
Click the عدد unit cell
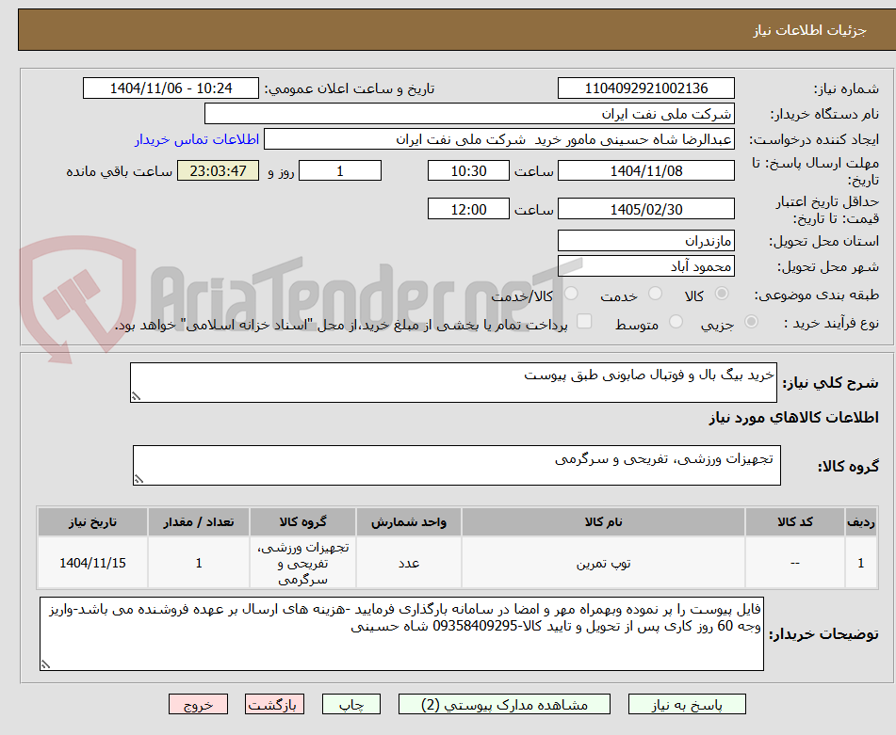click(409, 563)
